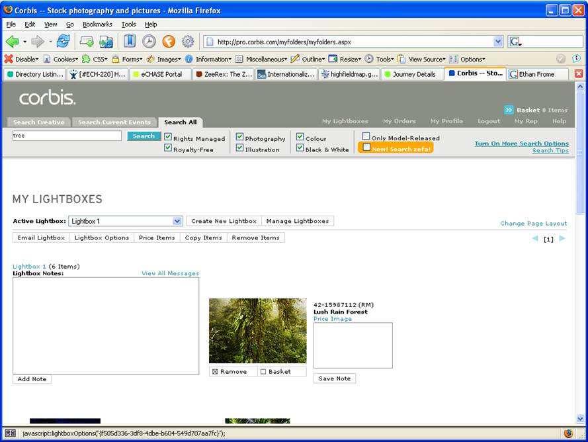Enable Only Model-Released checkbox
The width and height of the screenshot is (588, 442).
[366, 137]
